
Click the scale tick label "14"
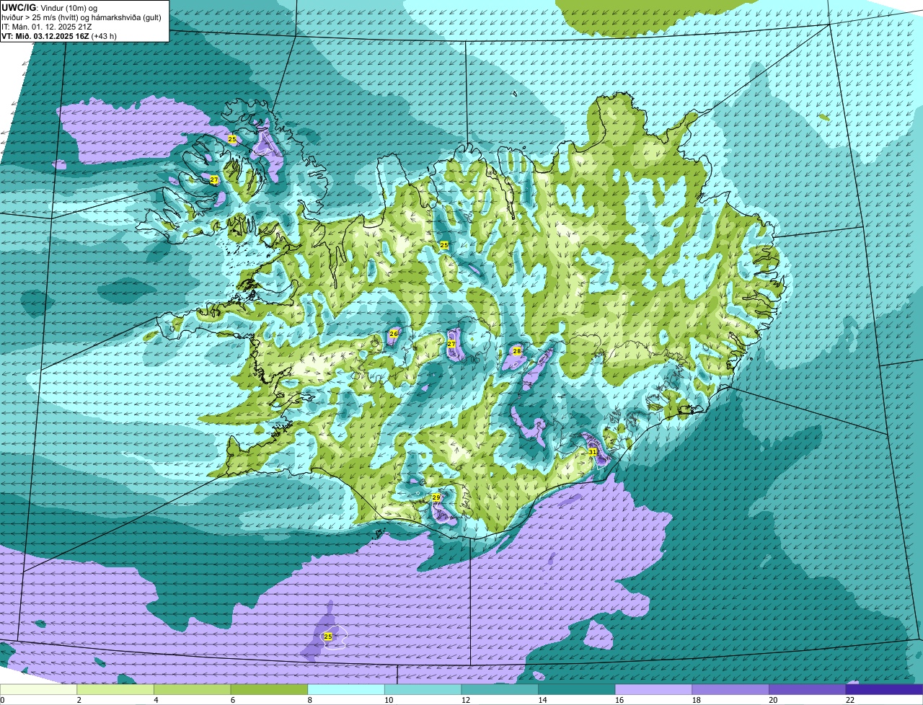542,700
